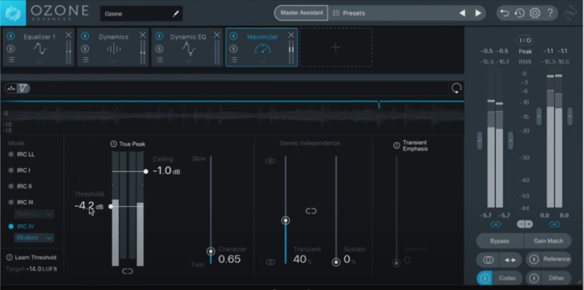Toggle Transient Emphasis power

point(397,145)
